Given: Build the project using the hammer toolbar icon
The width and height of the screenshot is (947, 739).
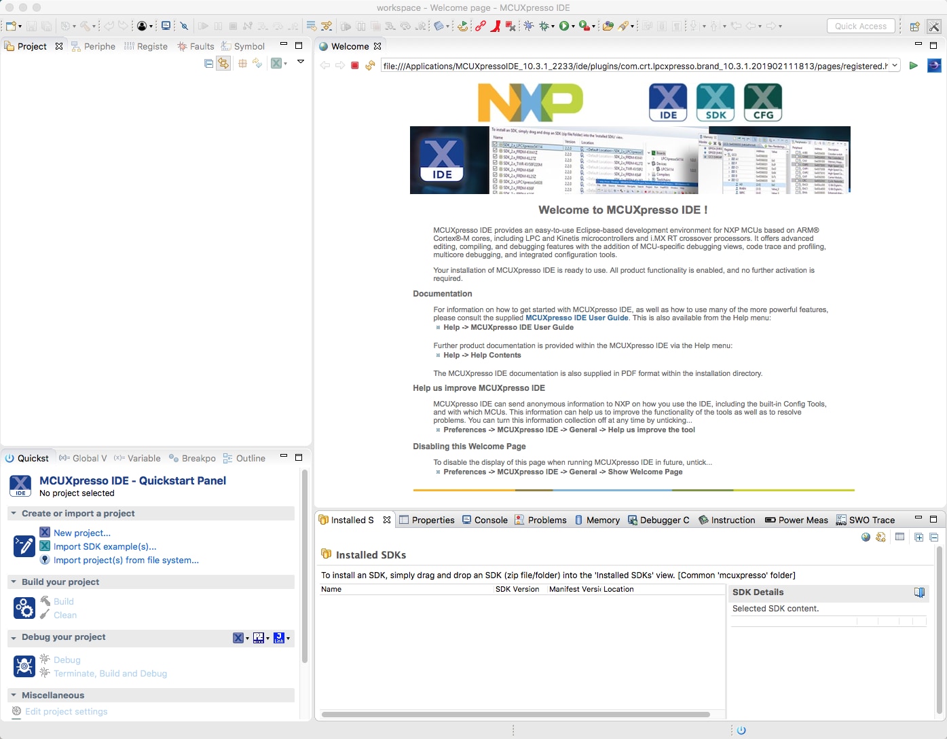Looking at the screenshot, I should (x=85, y=26).
